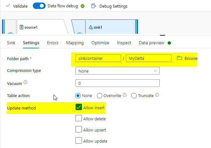The width and height of the screenshot is (211, 148).
Task: Click the Browse folder icon
Action: click(x=179, y=58)
